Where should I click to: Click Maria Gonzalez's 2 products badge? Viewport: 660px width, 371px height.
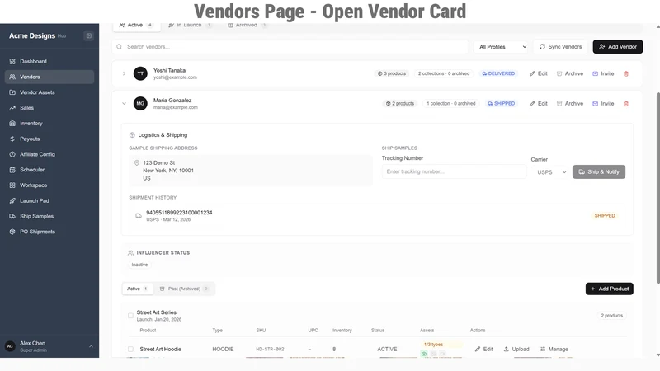[x=400, y=104]
